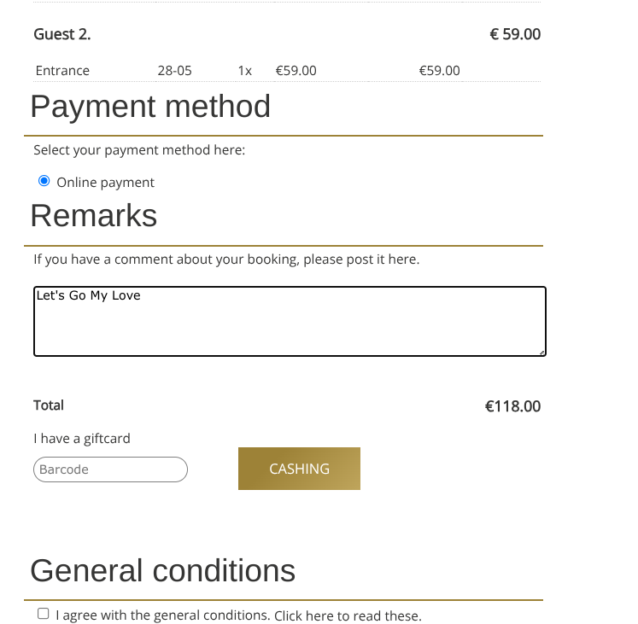Screen dimensions: 638x624
Task: Select the Online payment radio button
Action: click(44, 181)
